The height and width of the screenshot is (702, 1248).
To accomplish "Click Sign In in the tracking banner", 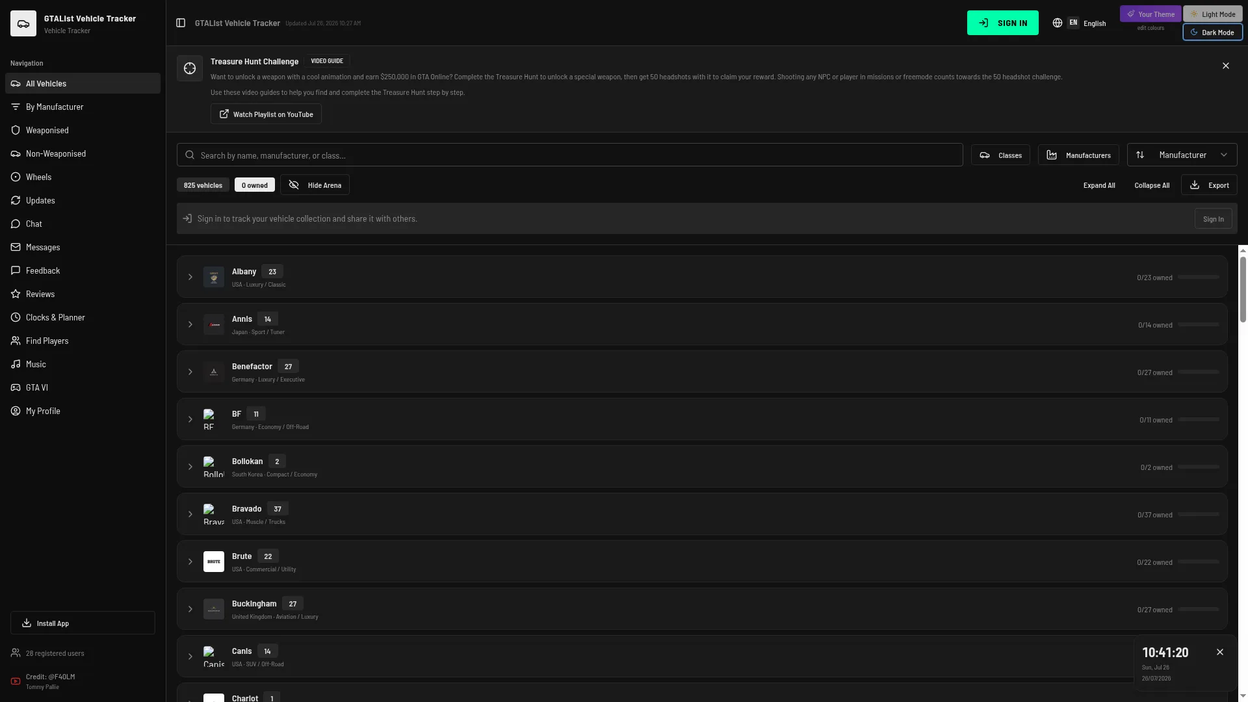I will (1213, 218).
